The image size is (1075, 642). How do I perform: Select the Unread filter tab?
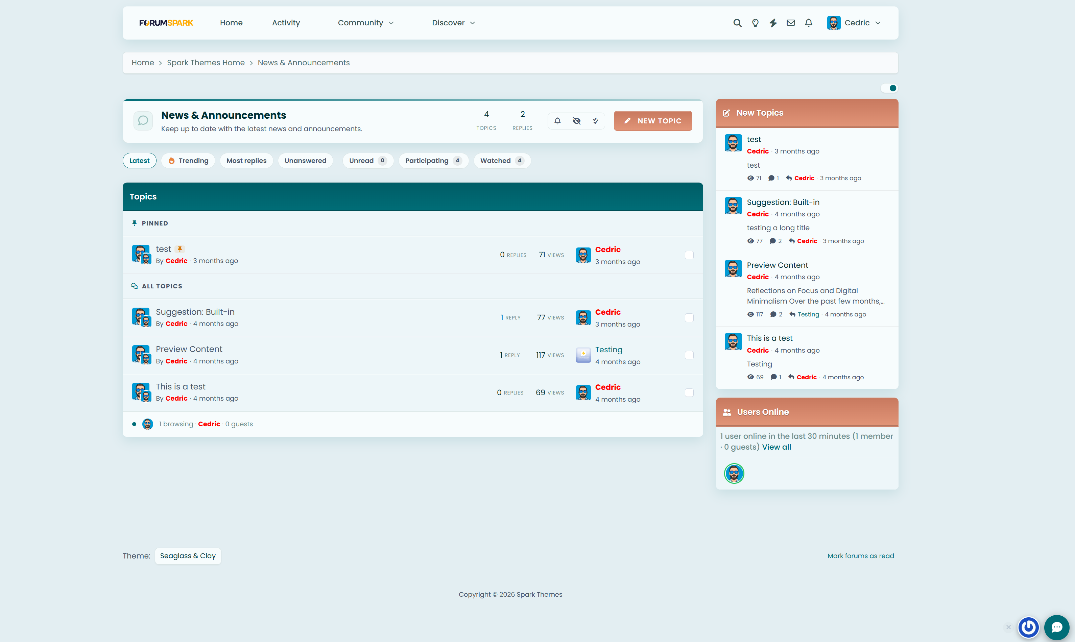[x=368, y=161]
